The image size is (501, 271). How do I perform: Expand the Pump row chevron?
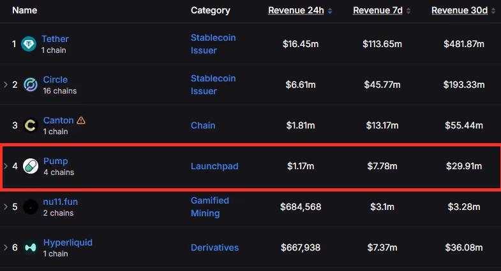pos(6,166)
